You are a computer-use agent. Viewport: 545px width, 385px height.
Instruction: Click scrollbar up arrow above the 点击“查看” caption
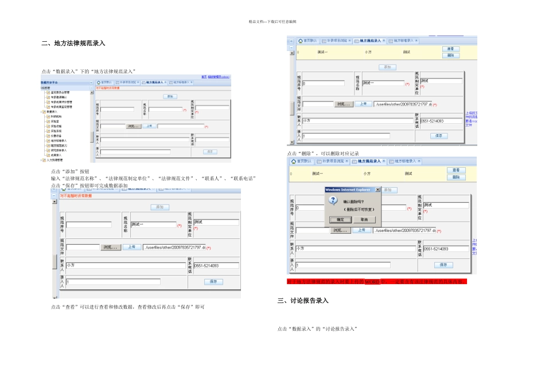pos(54,202)
